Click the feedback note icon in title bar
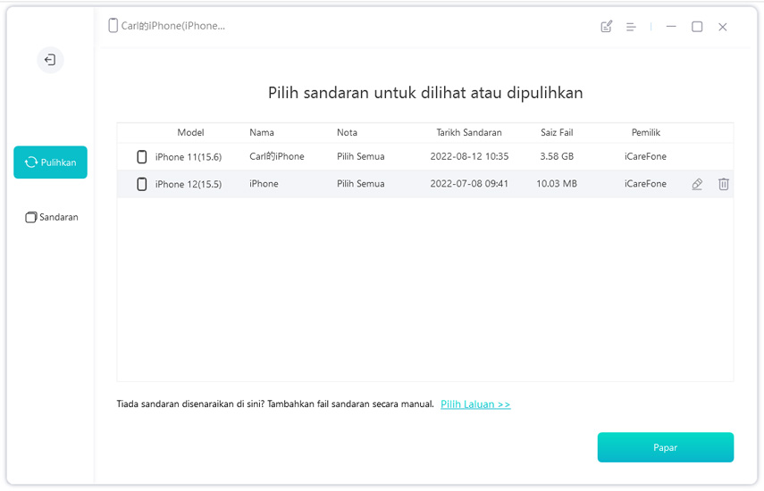Viewport: 764px width, 491px height. (607, 27)
